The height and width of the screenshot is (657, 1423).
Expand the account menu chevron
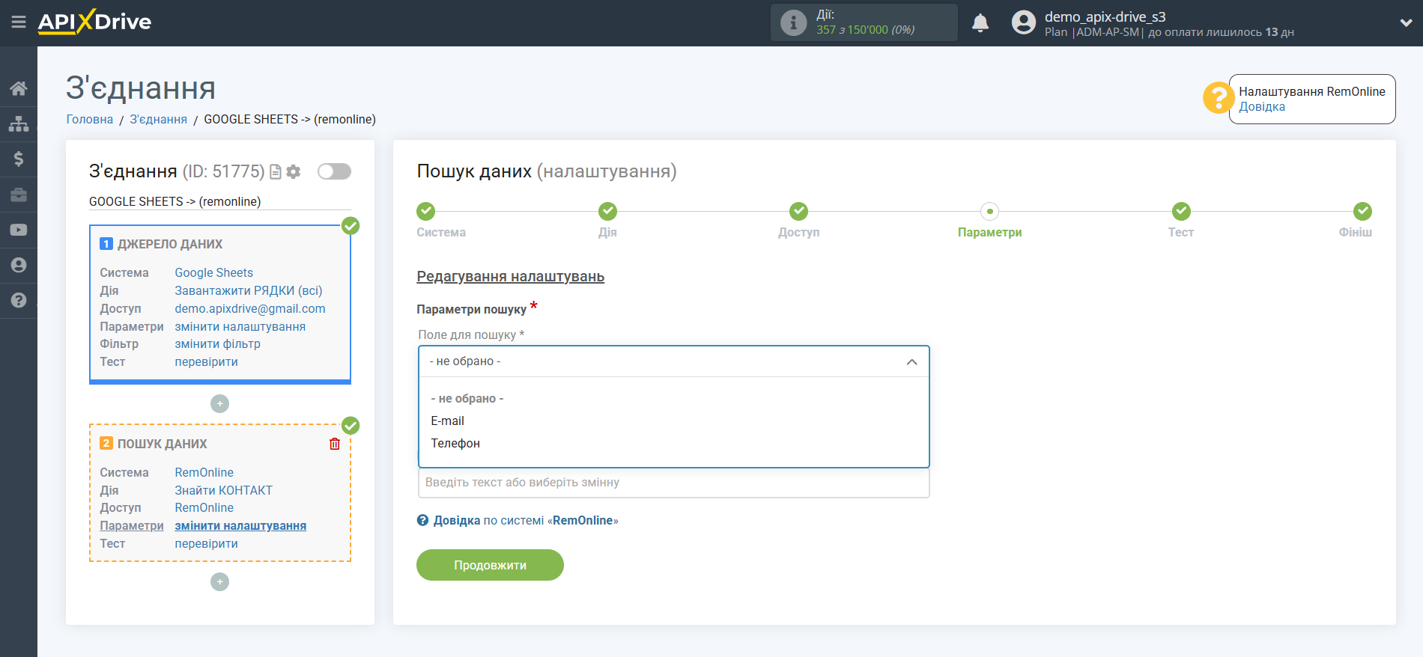[1406, 22]
